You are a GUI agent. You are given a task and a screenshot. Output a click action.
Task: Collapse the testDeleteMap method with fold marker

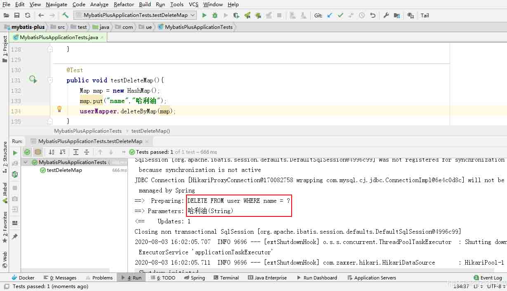point(50,80)
